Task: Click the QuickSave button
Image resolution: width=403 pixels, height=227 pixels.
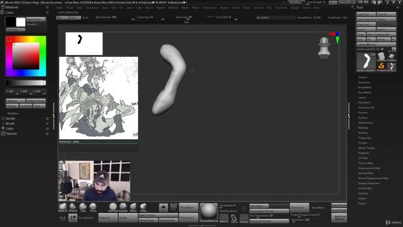Action: (295, 3)
